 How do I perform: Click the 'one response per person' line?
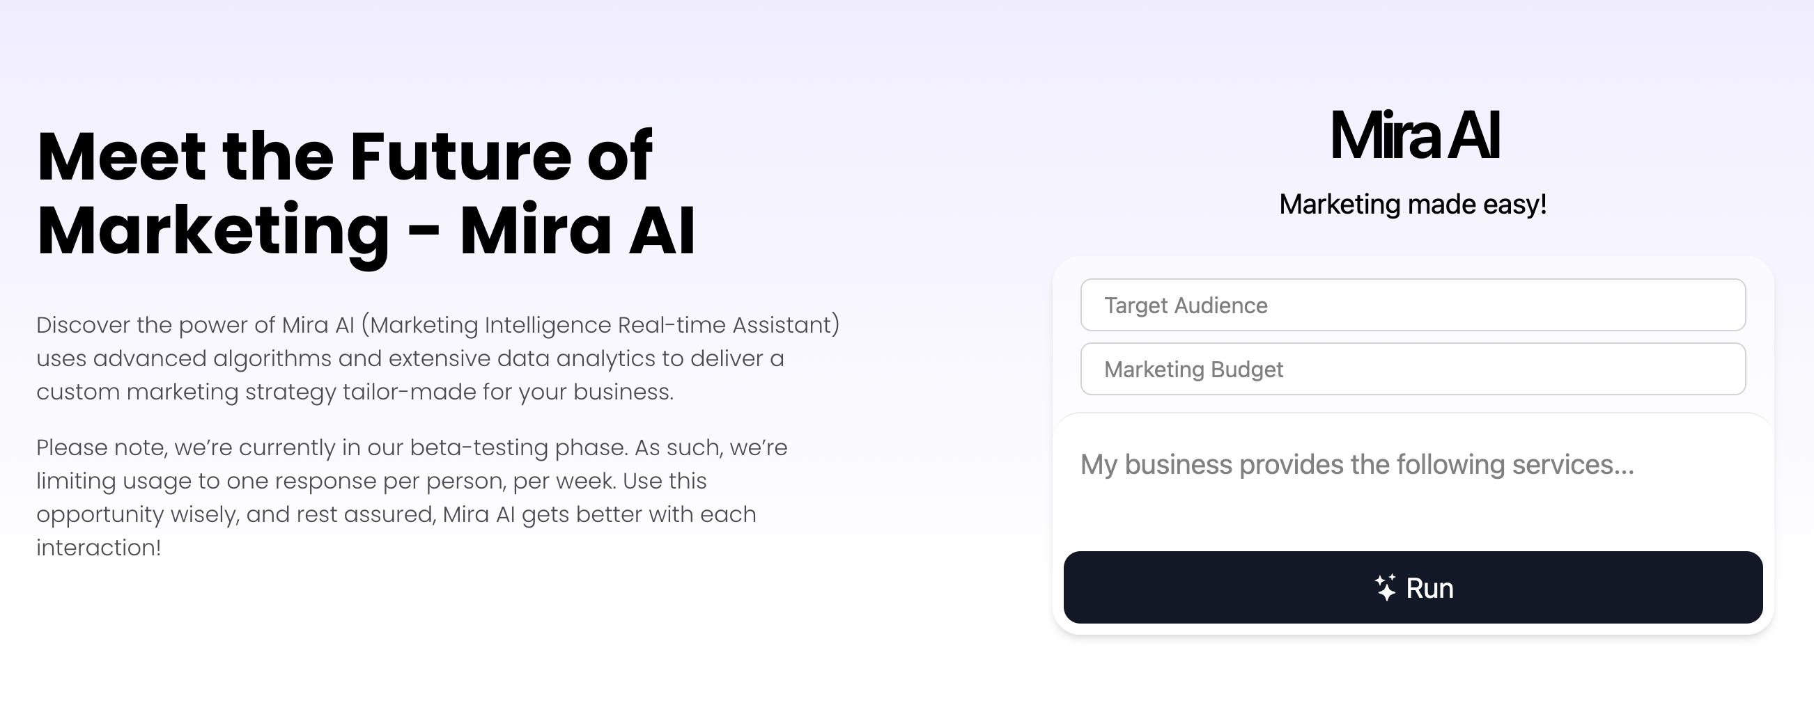[x=371, y=481]
